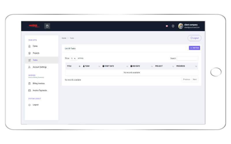Focus the Search input field
231x144 pixels.
pyautogui.click(x=187, y=58)
